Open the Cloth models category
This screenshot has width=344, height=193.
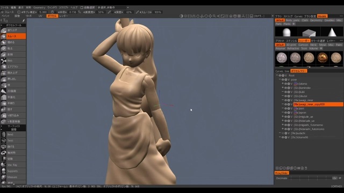(305, 20)
